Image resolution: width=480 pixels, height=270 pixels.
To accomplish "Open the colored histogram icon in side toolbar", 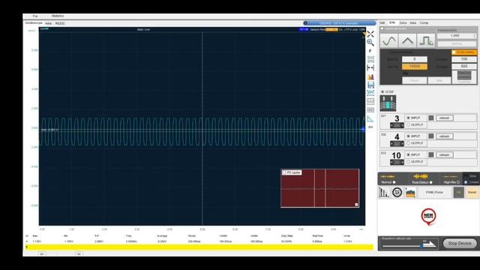I will pyautogui.click(x=370, y=76).
